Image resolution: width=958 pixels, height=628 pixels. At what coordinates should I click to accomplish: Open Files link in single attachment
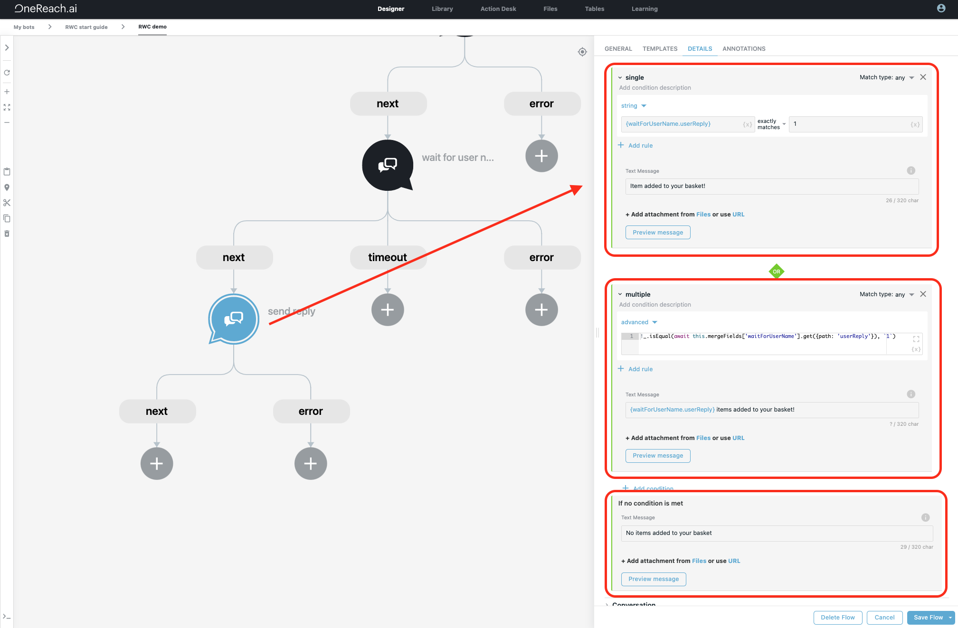tap(703, 215)
